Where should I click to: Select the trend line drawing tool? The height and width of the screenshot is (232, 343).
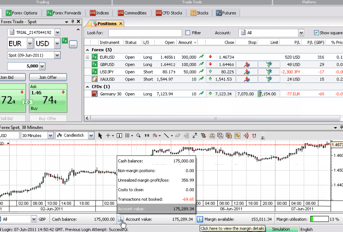click(x=167, y=136)
